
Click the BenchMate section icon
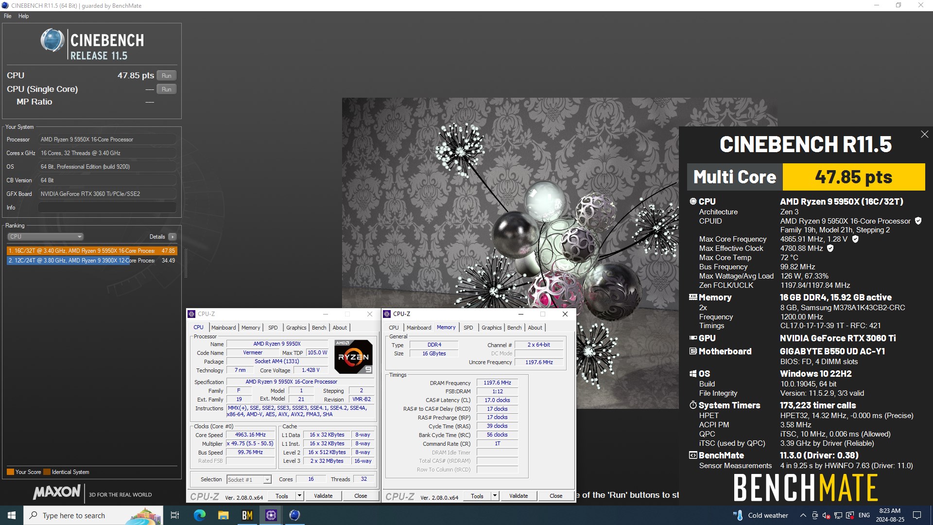(x=693, y=455)
